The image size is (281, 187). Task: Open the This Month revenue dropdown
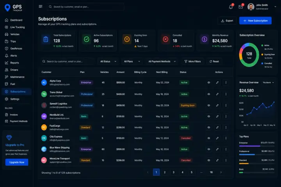pos(268,83)
